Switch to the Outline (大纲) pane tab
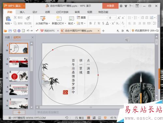Viewport: 163px width, 123px height. 7,37
